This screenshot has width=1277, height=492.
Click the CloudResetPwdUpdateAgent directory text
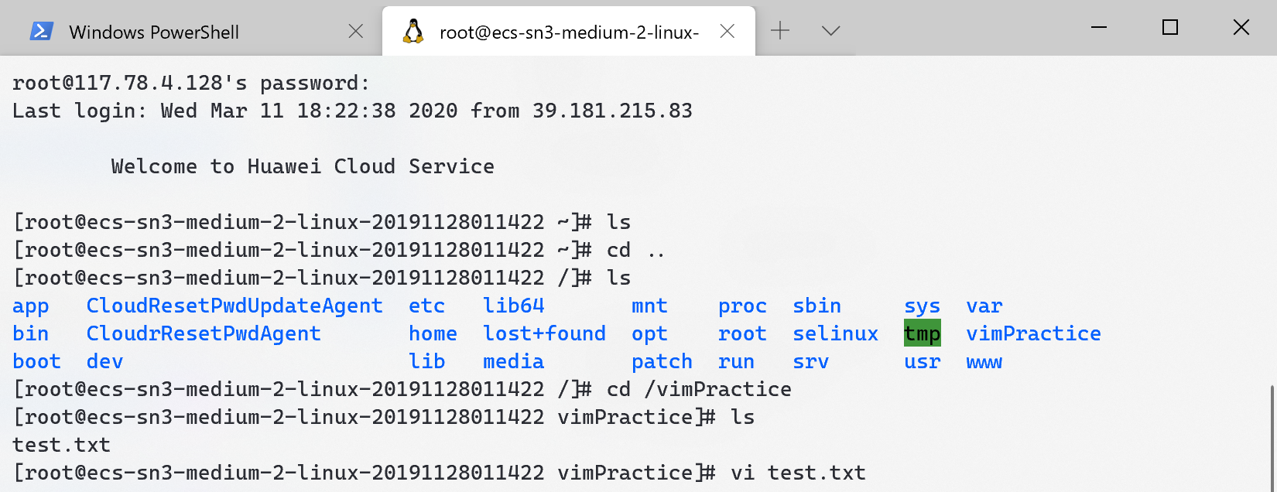[x=235, y=306]
